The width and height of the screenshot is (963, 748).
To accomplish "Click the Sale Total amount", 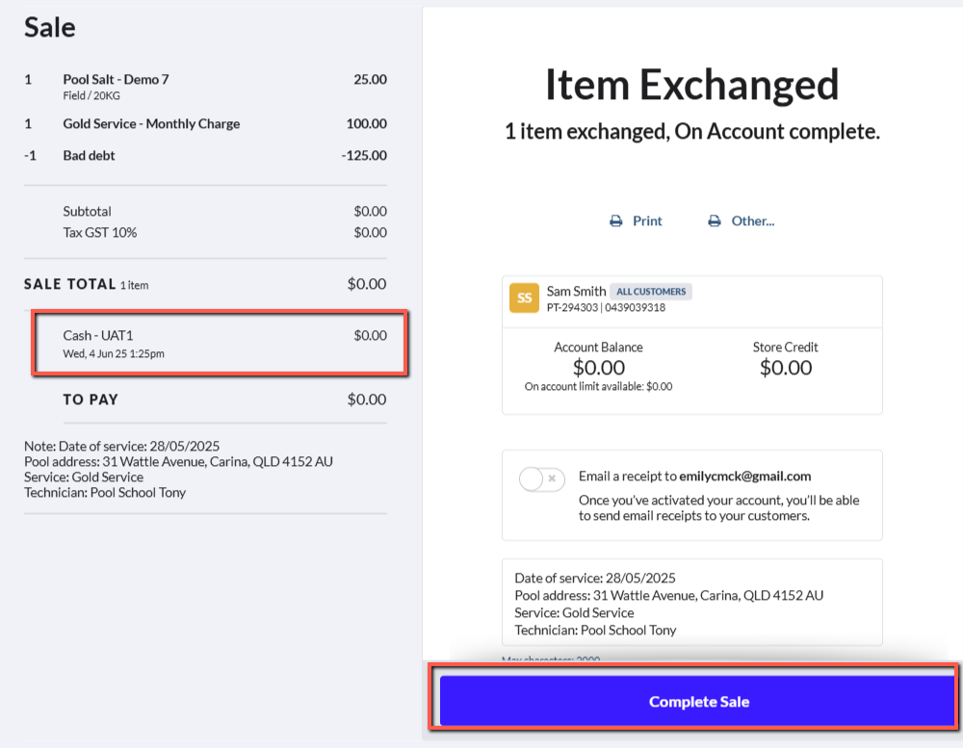I will click(367, 284).
